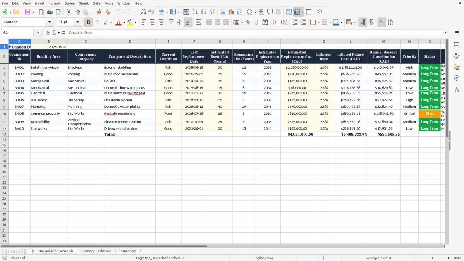
Task: Open Sidebar Properties deck icon
Action: point(457,45)
